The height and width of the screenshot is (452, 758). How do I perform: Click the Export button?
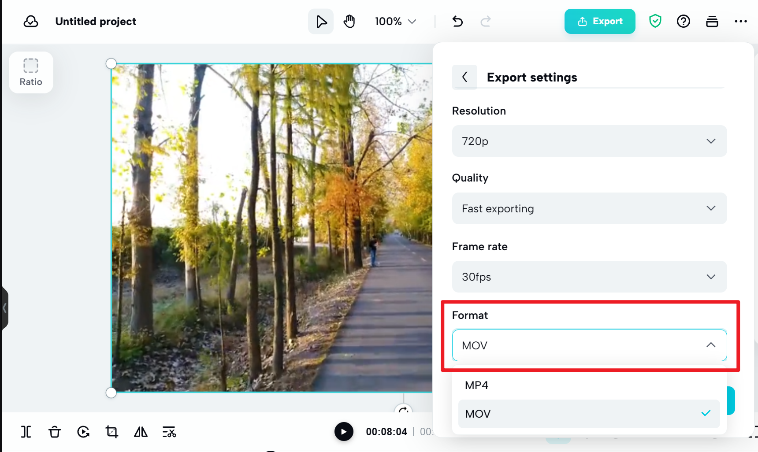click(600, 21)
